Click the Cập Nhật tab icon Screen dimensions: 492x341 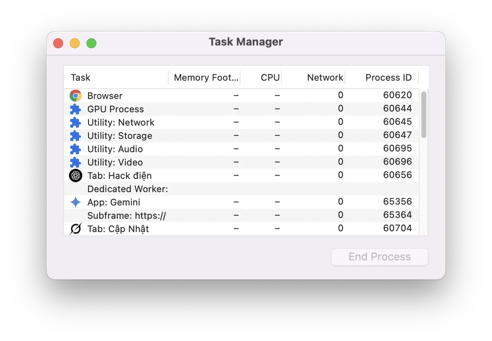[x=75, y=229]
